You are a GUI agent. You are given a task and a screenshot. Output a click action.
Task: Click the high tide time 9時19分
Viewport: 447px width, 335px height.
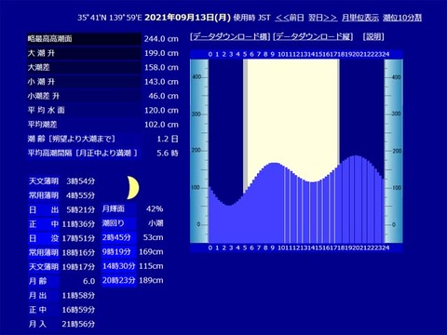coord(116,252)
